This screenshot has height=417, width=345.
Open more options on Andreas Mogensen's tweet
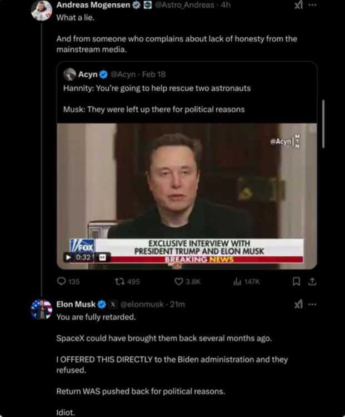coord(312,4)
